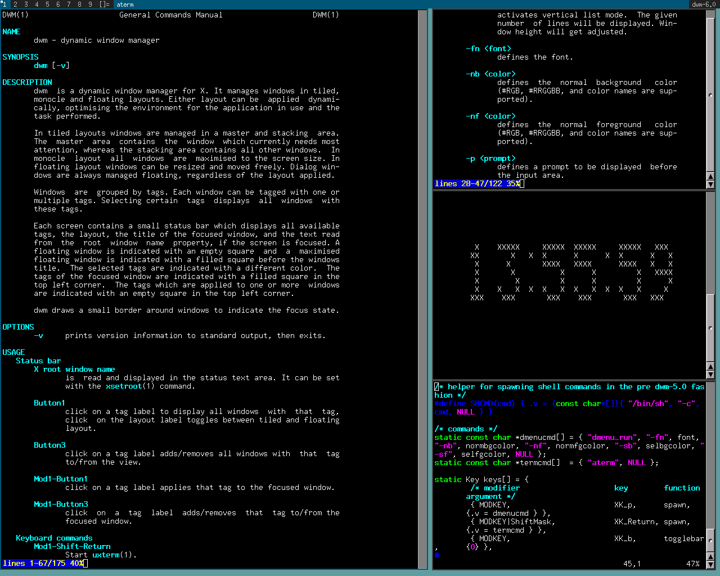
Task: Click the 47% indicator in the vim ruler
Action: (x=693, y=564)
